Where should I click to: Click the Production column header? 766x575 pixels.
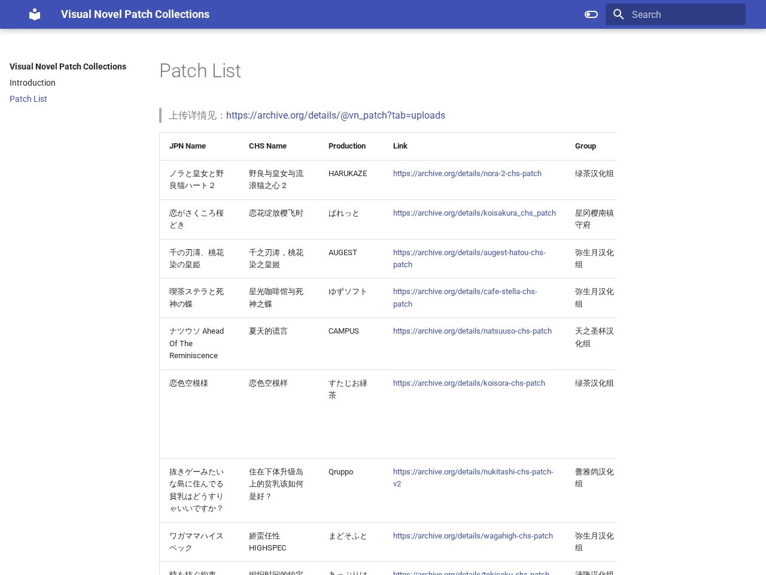click(x=347, y=146)
